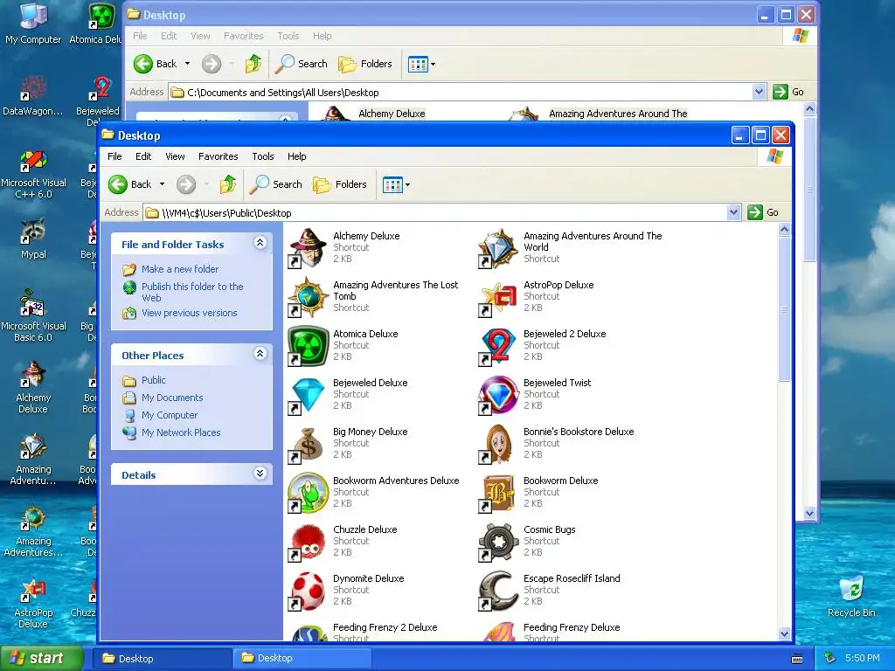Open the File menu in front window
The width and height of the screenshot is (895, 671).
pos(114,156)
